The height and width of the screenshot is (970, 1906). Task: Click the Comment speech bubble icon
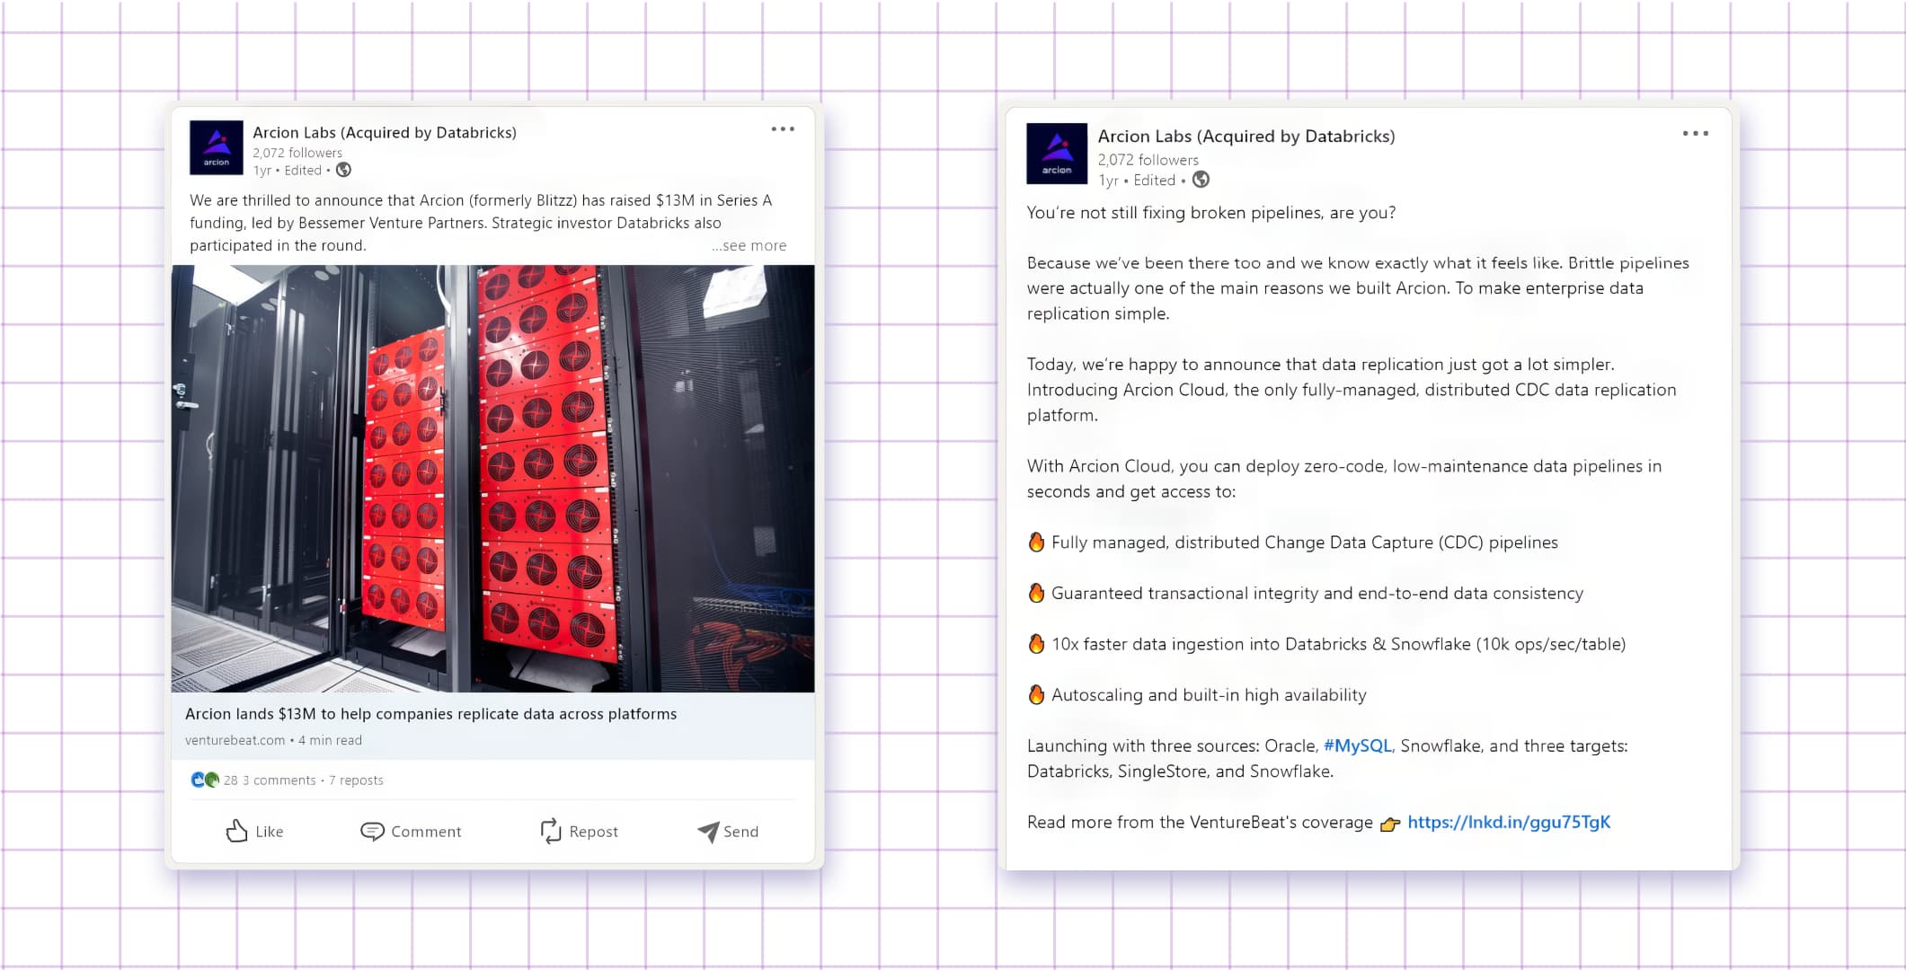372,831
